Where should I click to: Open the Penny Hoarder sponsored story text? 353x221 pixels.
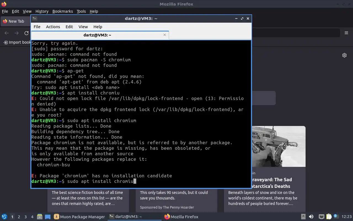pyautogui.click(x=174, y=195)
